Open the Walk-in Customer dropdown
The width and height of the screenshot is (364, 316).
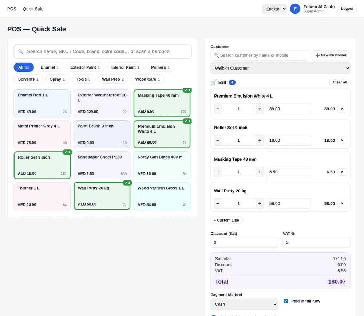click(280, 68)
